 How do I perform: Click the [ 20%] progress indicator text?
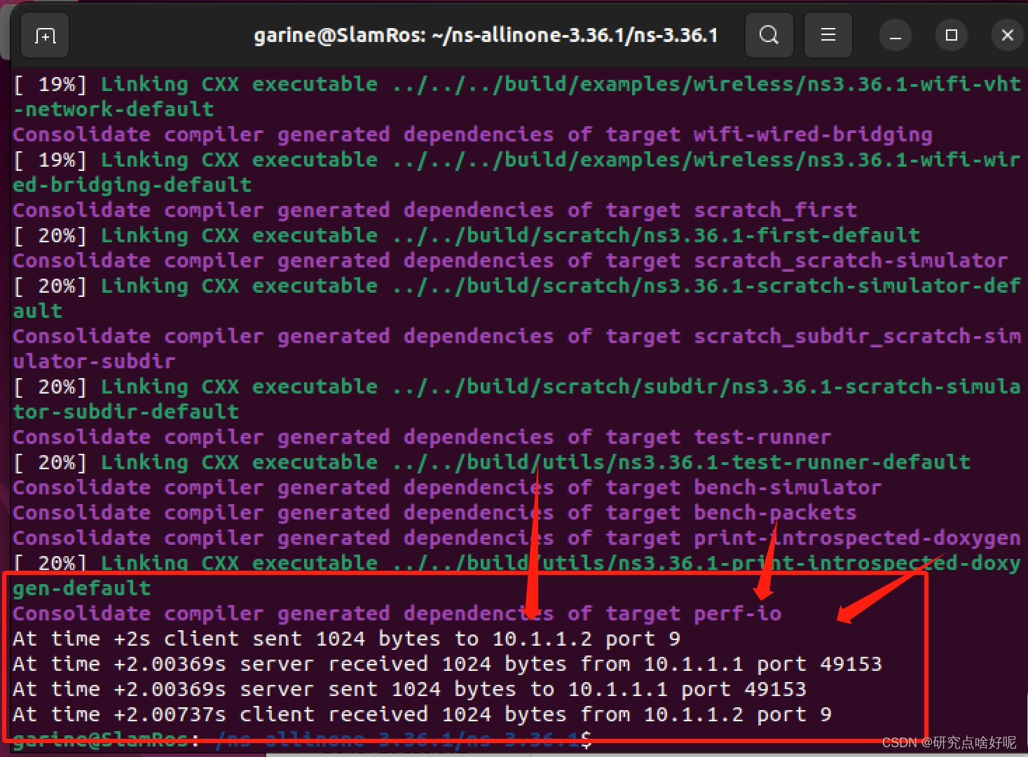click(x=49, y=235)
